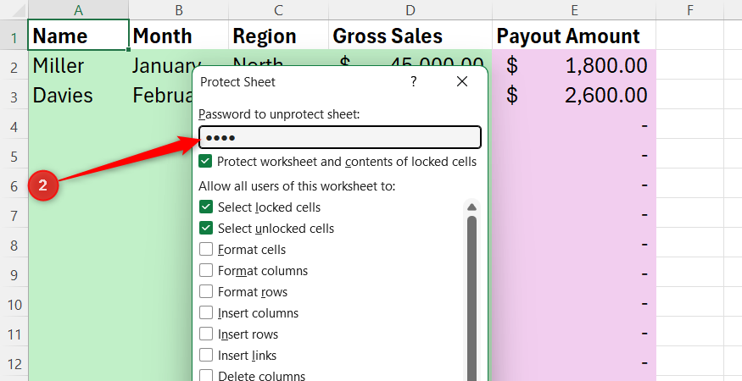Click the select-all corner triangle
This screenshot has width=742, height=381.
coord(19,11)
